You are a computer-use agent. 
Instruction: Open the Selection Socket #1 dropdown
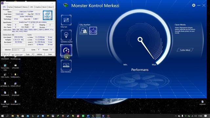click(18, 50)
